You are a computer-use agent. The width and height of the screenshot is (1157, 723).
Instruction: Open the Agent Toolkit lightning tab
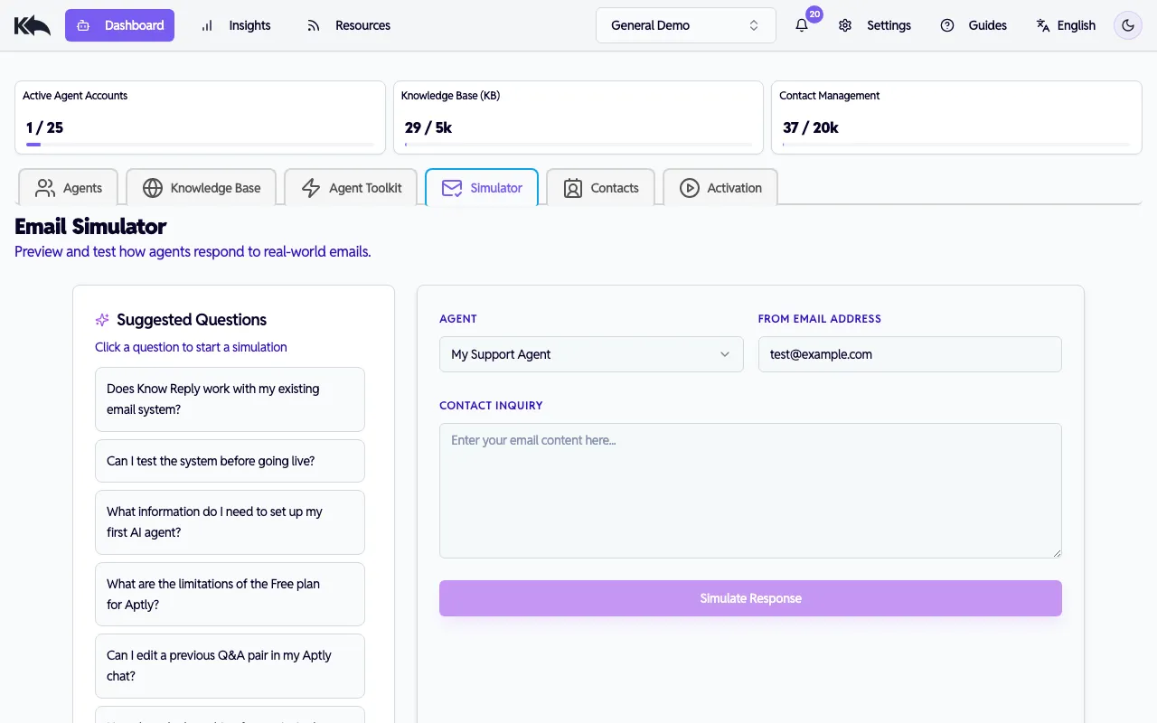351,188
